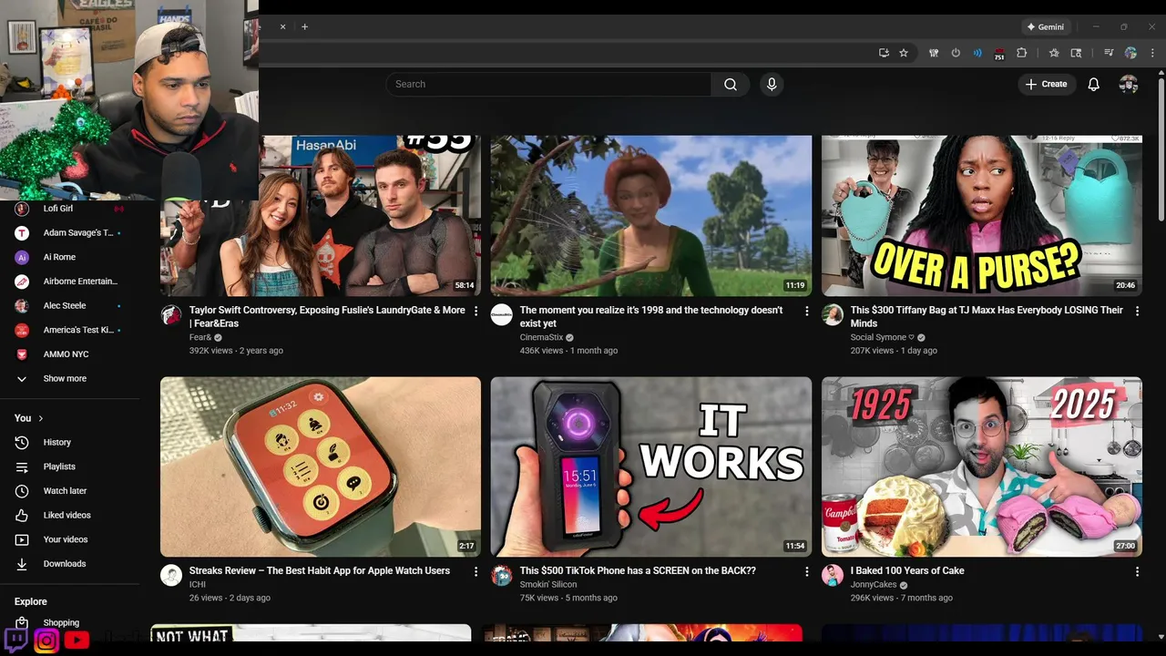Play the Apple Watch Streaks thumbnail
The image size is (1166, 656).
(321, 466)
